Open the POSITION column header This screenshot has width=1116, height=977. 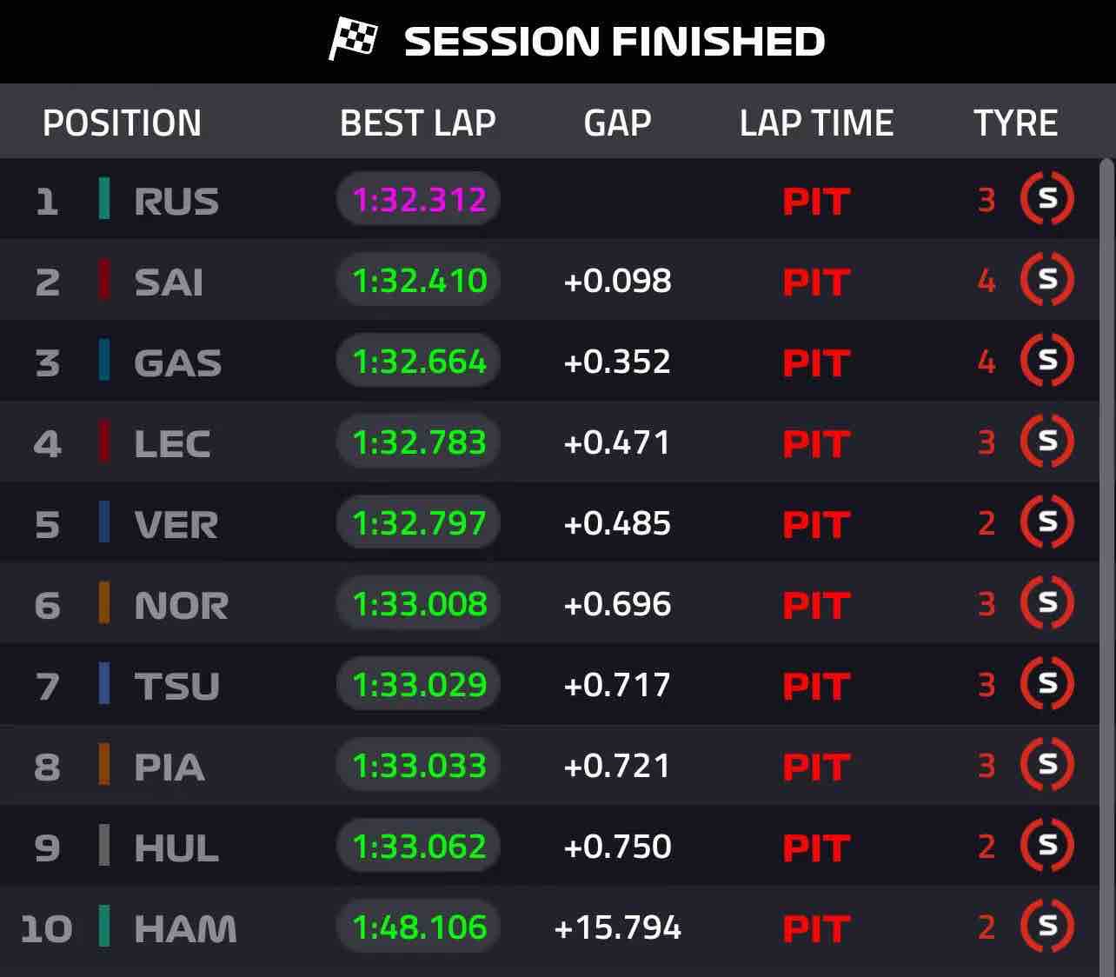122,123
